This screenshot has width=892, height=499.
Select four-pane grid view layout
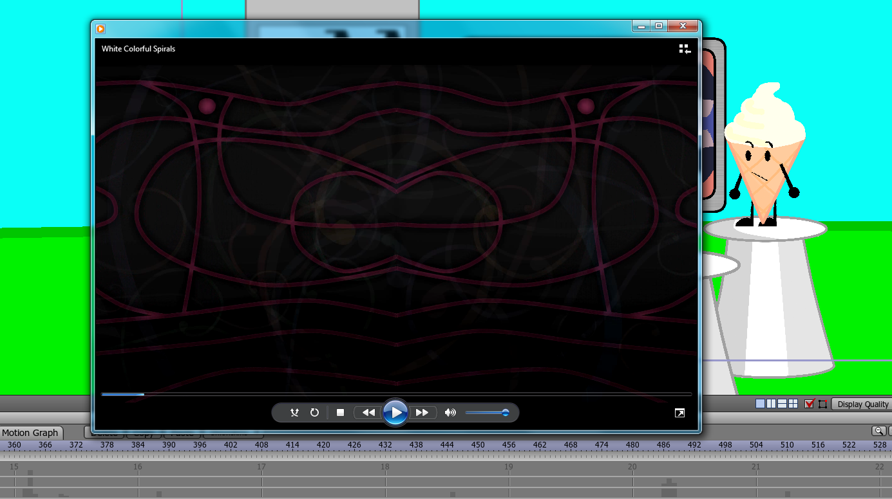tap(793, 404)
